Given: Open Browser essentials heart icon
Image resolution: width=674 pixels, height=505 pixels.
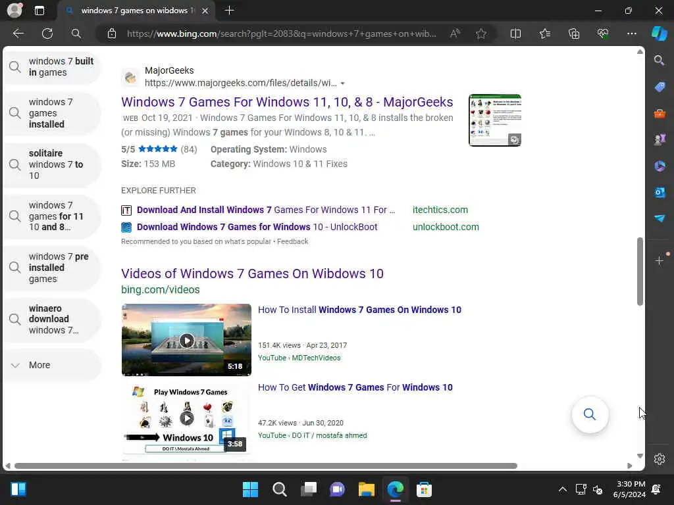Looking at the screenshot, I should pyautogui.click(x=603, y=34).
